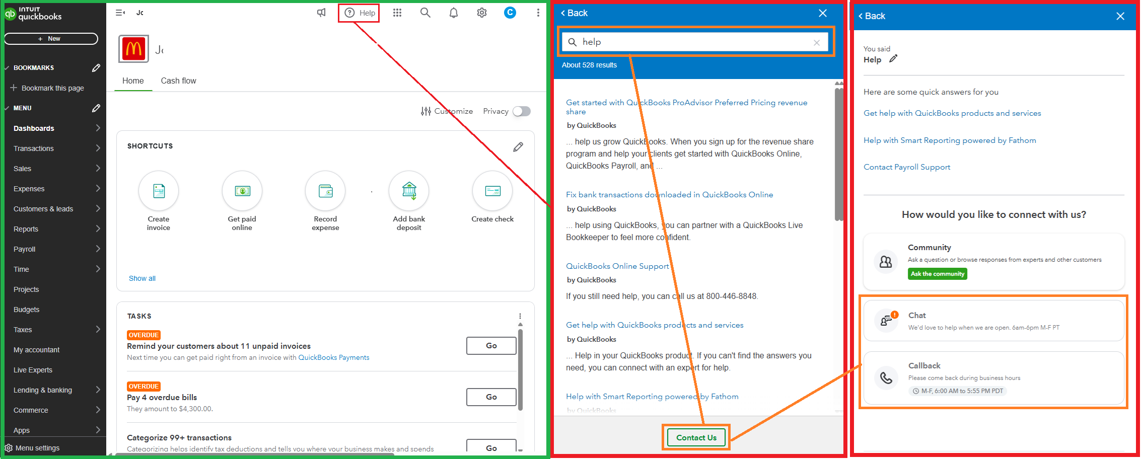Screen dimensions: 1142x459
Task: Click Go for Pay 4 overdue bills
Action: (491, 397)
